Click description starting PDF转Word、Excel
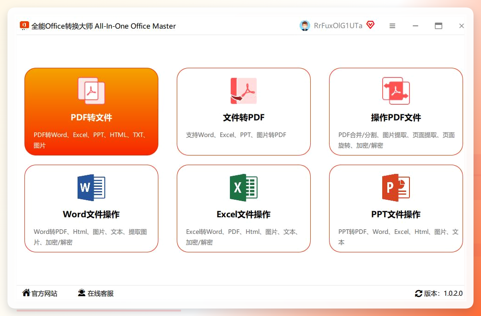Image resolution: width=481 pixels, height=316 pixels. pyautogui.click(x=91, y=140)
